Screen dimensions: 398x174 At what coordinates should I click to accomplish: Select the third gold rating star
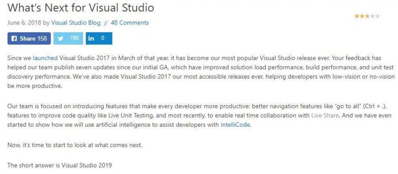point(367,16)
